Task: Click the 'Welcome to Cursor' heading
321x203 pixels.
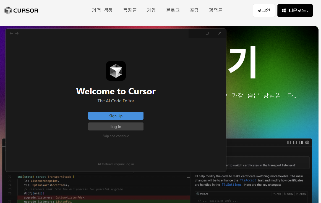Action: click(x=116, y=91)
